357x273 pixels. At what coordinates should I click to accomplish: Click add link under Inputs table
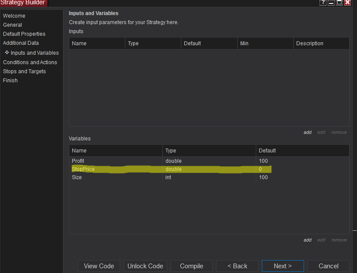pos(307,133)
